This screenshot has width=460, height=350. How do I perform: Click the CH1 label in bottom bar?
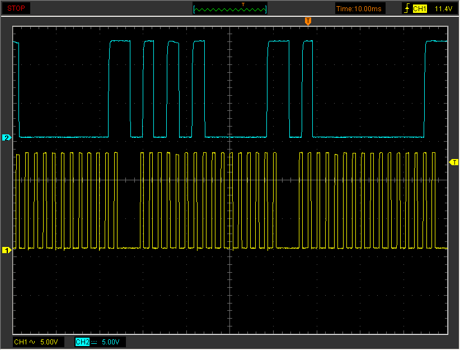[x=20, y=342]
